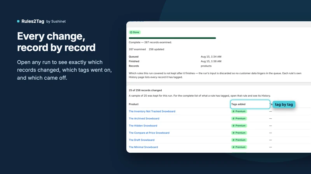Click the 'Queued' label
311x174 pixels.
(x=133, y=56)
